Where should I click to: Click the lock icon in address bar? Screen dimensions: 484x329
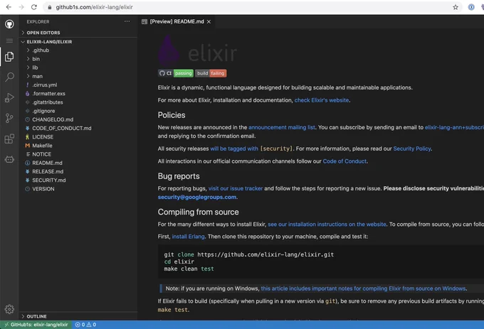pos(49,7)
